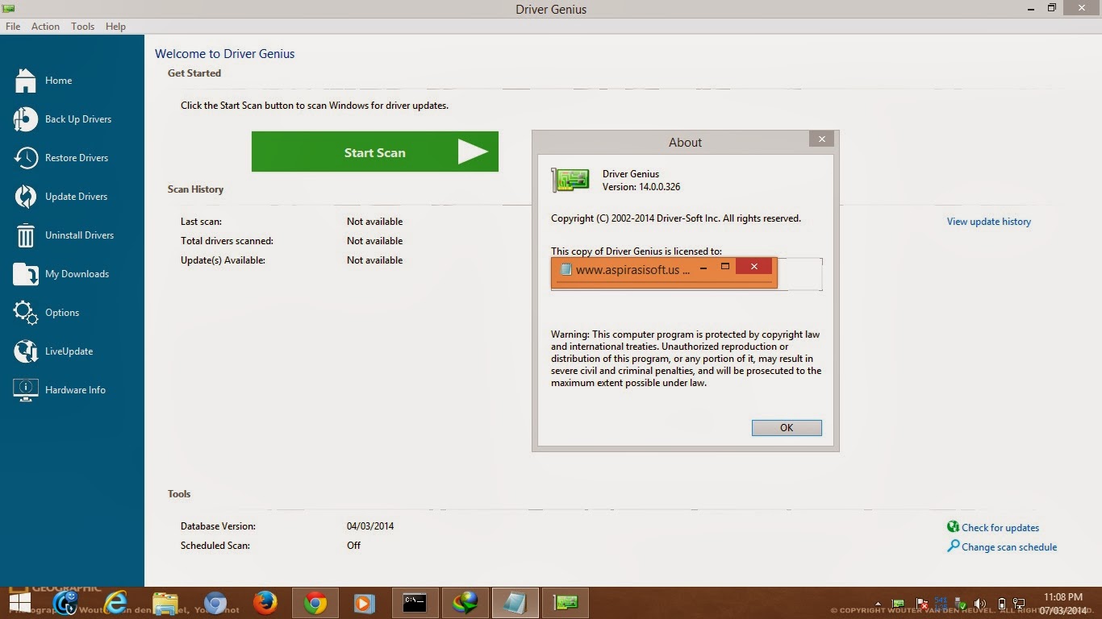Click the Database Version date 04/03/2014
The width and height of the screenshot is (1102, 619).
coord(370,526)
